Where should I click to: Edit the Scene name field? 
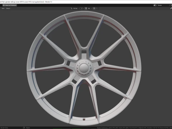[x=163, y=5]
